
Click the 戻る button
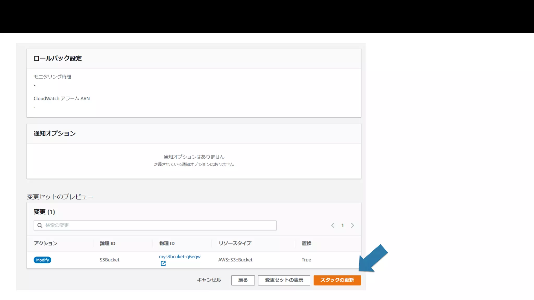243,280
